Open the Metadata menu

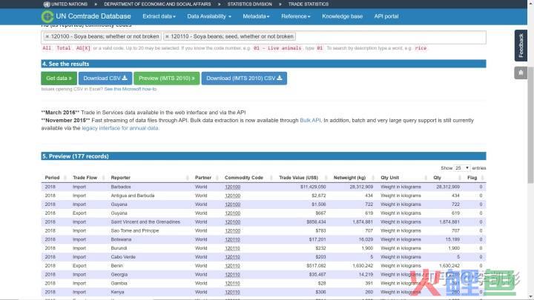tap(256, 16)
